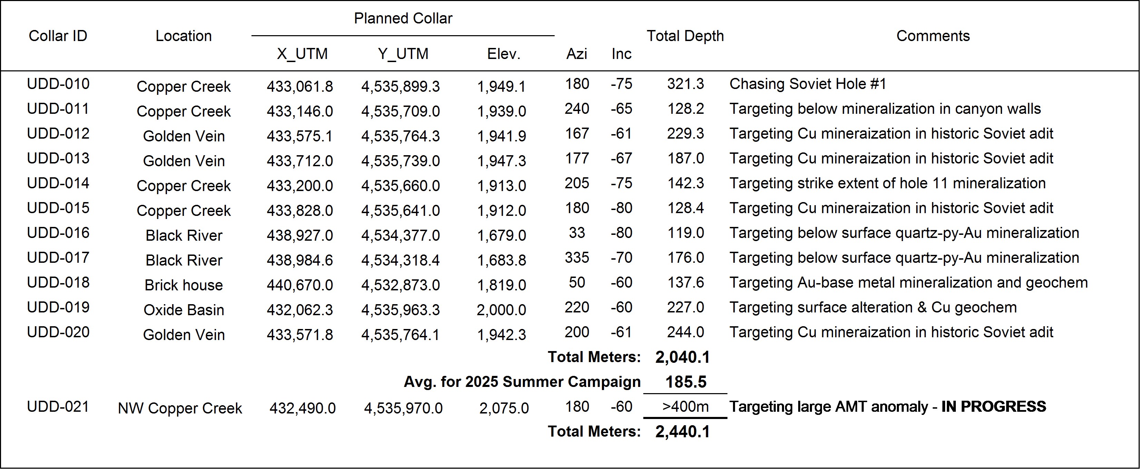Screen dimensions: 1140x469
Task: Click the Avg. for 2025 Summer Campaign label
Action: click(522, 382)
